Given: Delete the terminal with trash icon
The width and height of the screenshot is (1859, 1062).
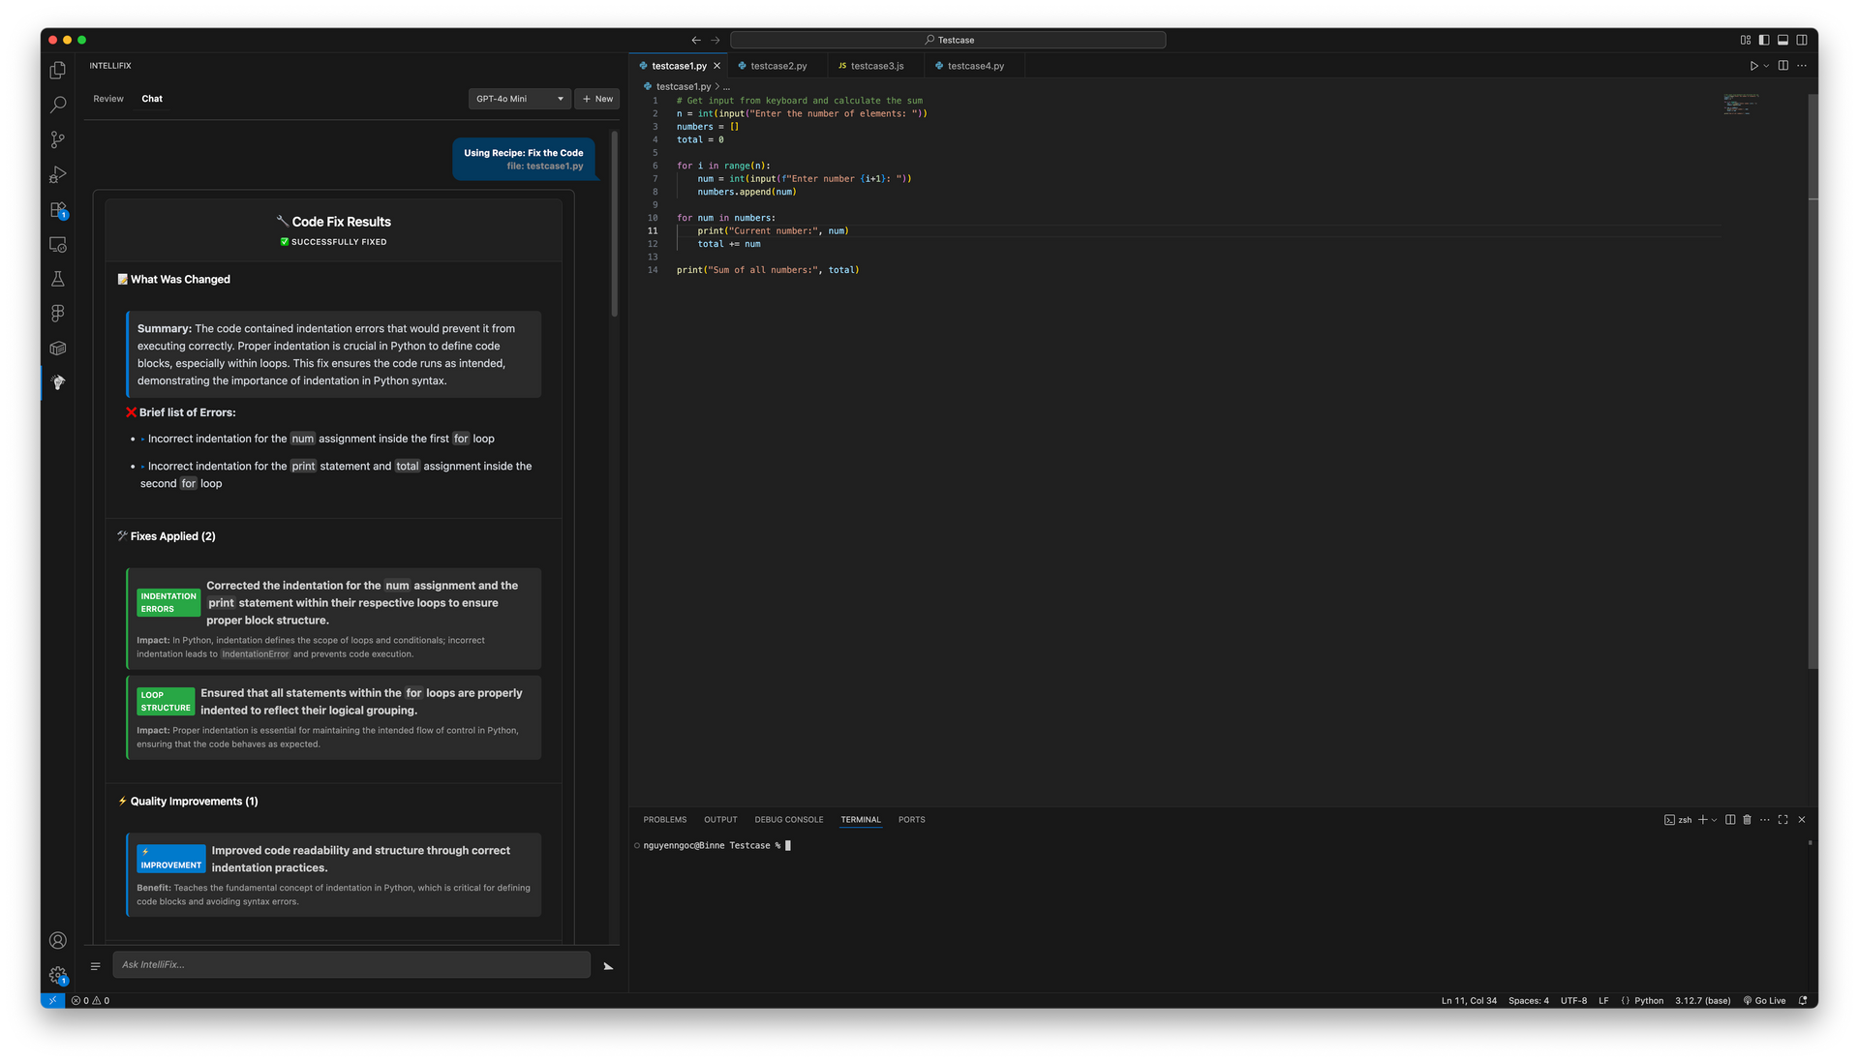Looking at the screenshot, I should pos(1747,820).
